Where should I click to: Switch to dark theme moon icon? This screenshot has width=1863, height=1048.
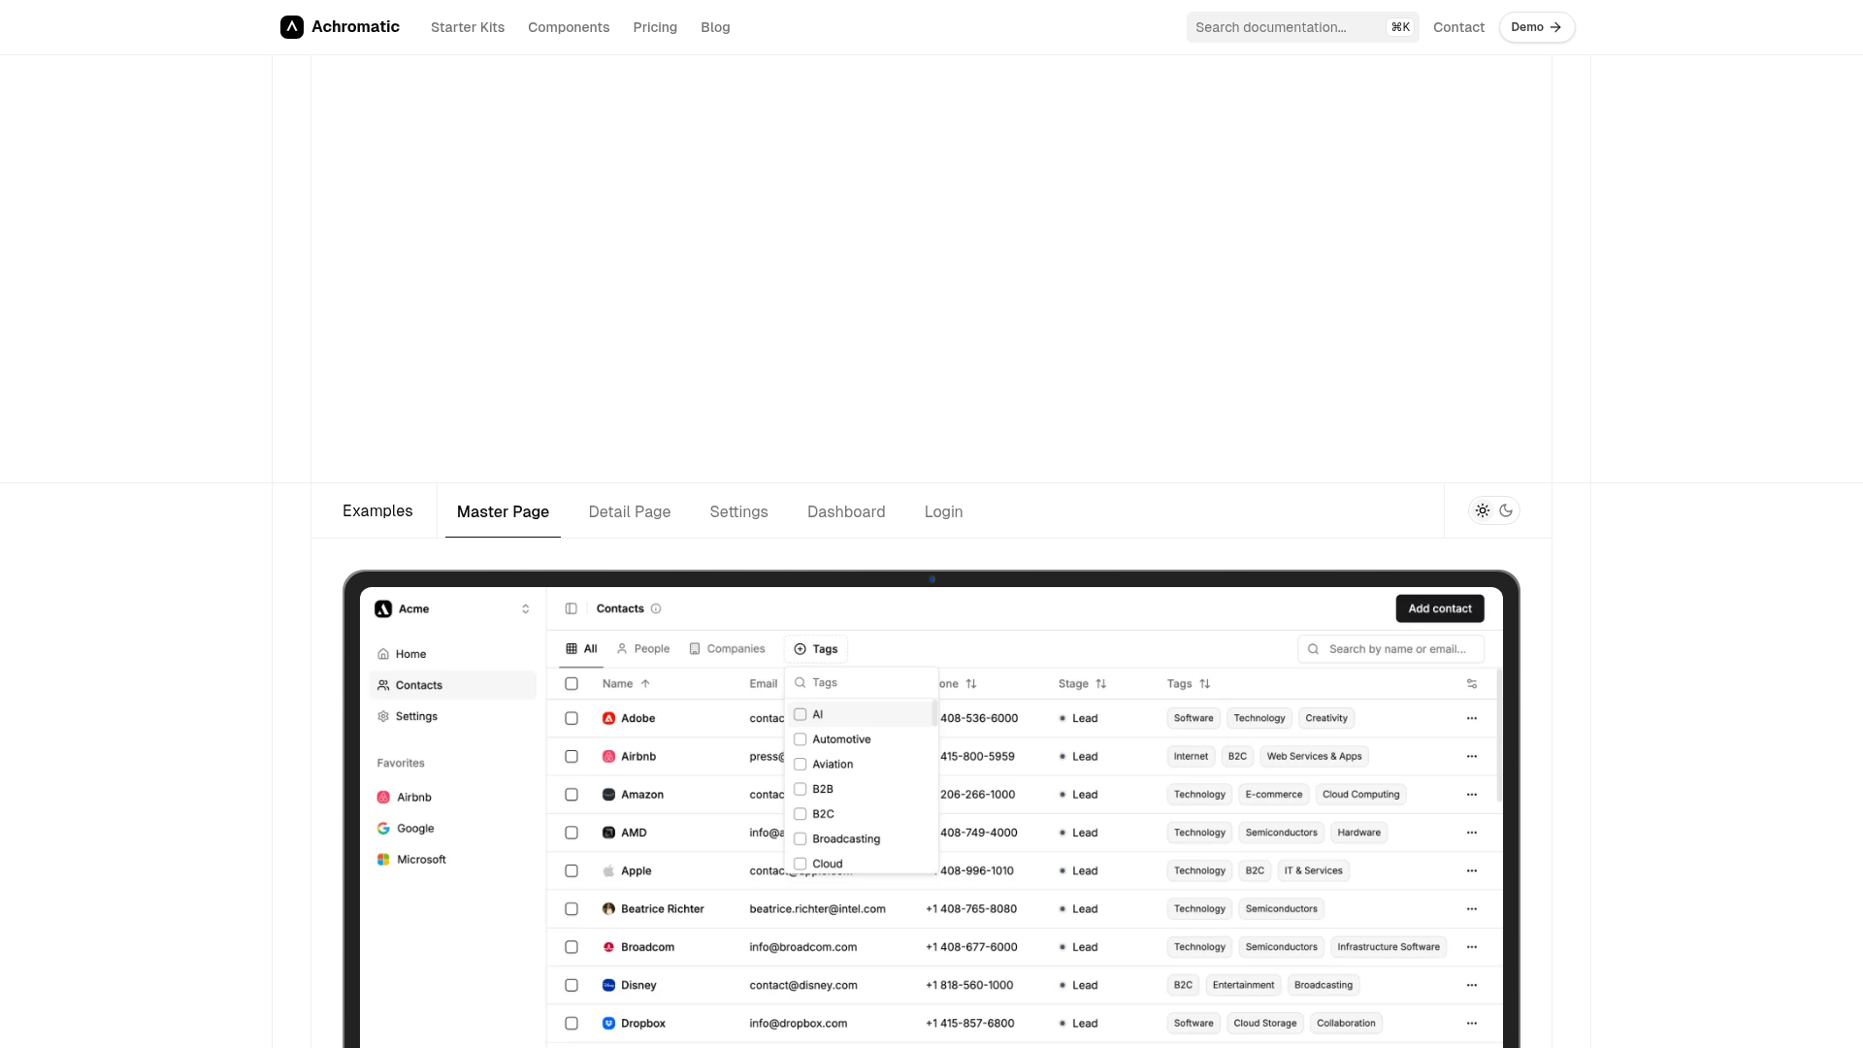(x=1506, y=510)
